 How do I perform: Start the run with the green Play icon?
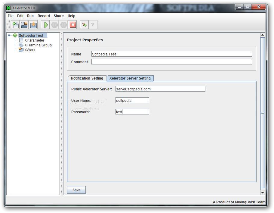[x=45, y=25]
